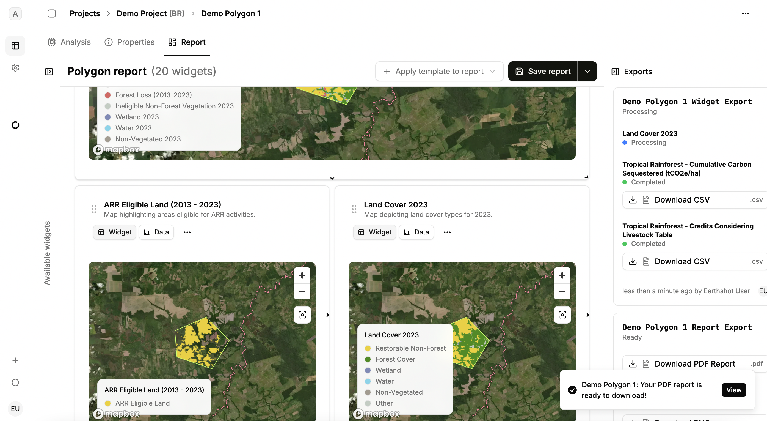The image size is (767, 421).
Task: Click View on PDF ready notification
Action: coord(733,390)
